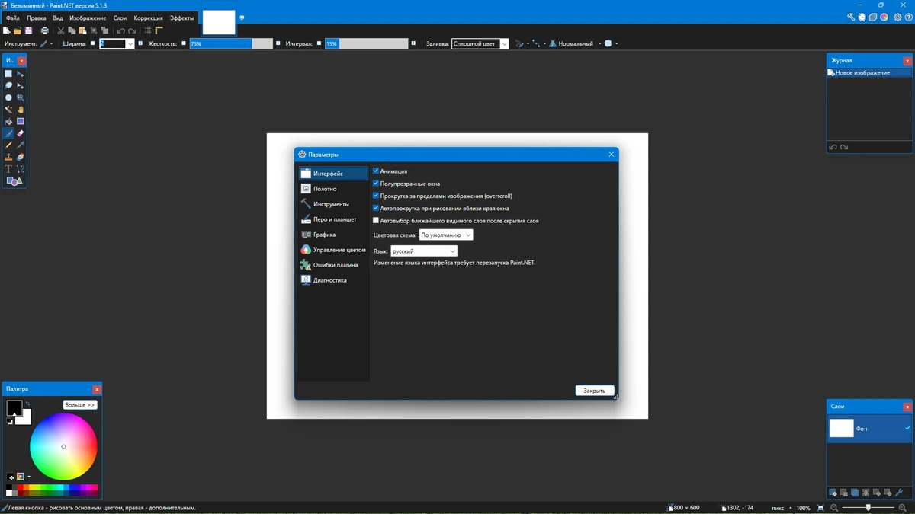The width and height of the screenshot is (915, 514).
Task: Click the Жесткость hardness slider bar
Action: tap(231, 43)
